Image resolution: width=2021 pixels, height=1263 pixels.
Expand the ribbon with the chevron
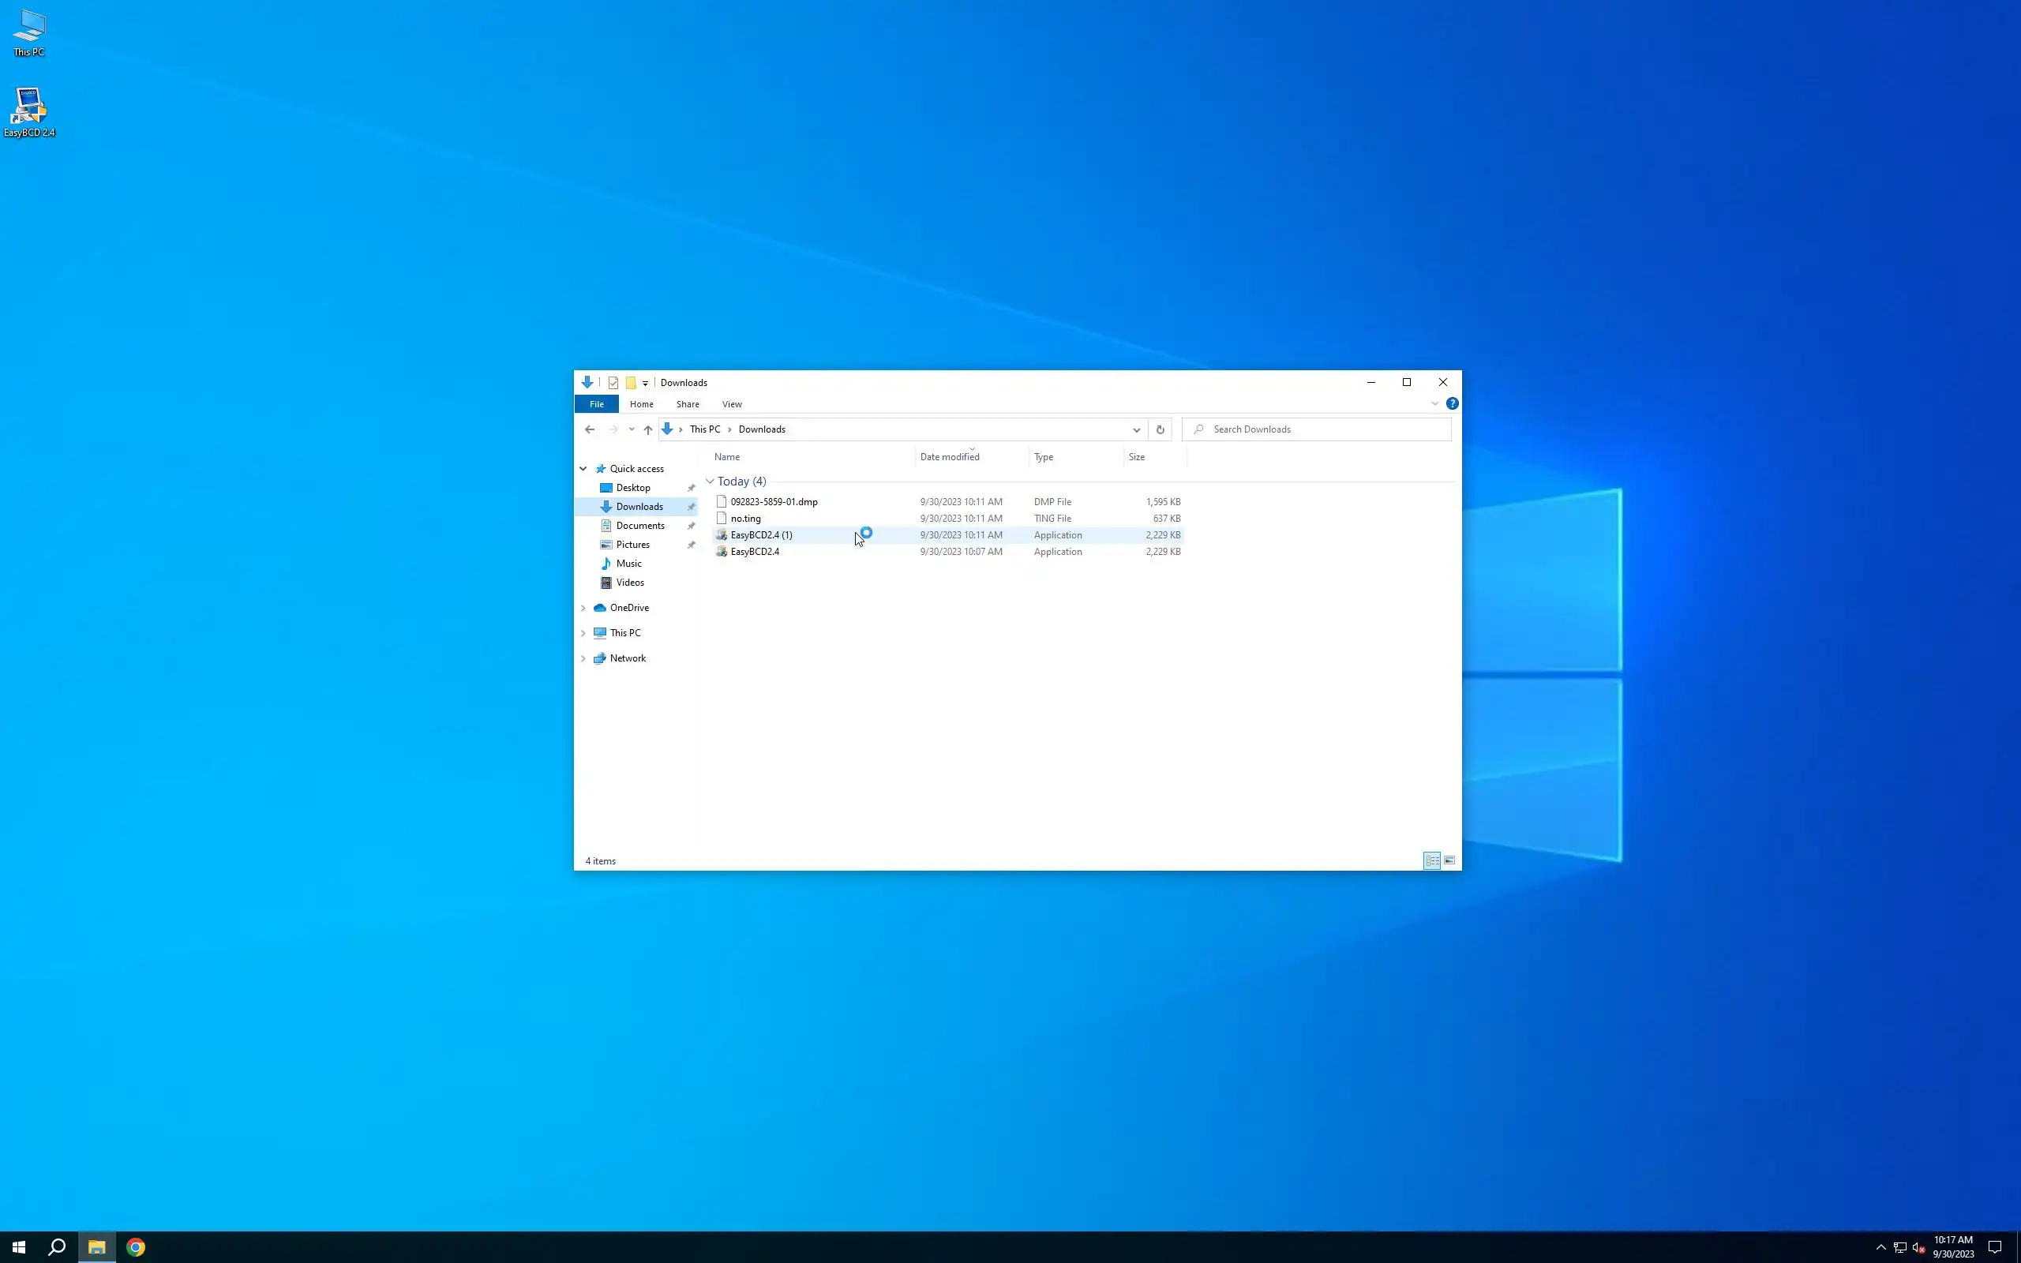coord(1434,403)
